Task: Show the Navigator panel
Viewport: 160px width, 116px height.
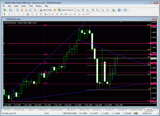Action: (26, 10)
